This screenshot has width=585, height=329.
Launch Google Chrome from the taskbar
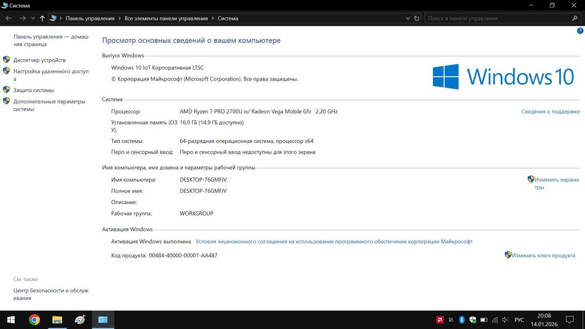(x=35, y=320)
